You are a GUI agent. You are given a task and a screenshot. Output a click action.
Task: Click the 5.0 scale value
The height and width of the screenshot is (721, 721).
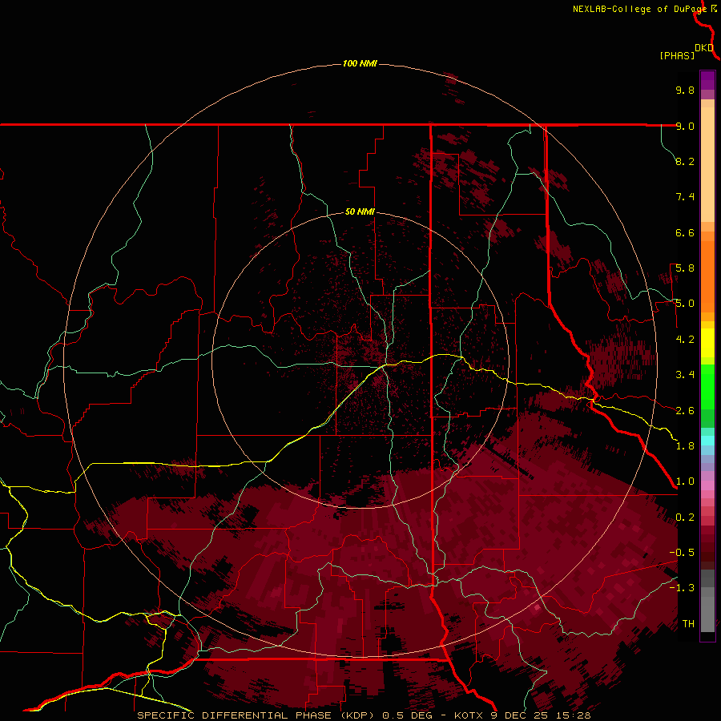click(x=685, y=304)
